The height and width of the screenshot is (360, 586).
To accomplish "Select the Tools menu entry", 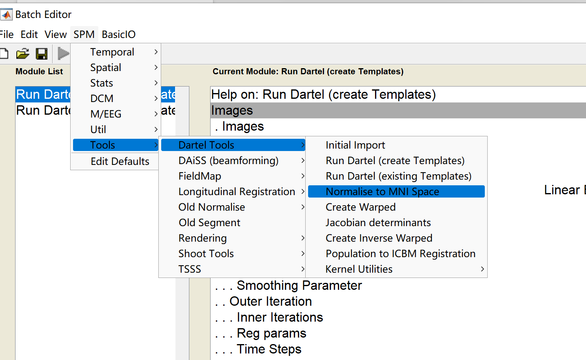I will 115,145.
